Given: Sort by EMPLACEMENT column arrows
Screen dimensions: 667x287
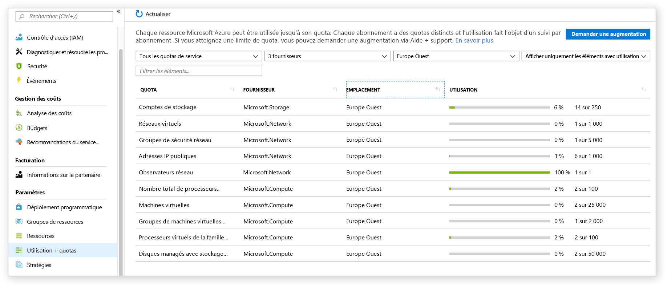Looking at the screenshot, I should pyautogui.click(x=438, y=89).
